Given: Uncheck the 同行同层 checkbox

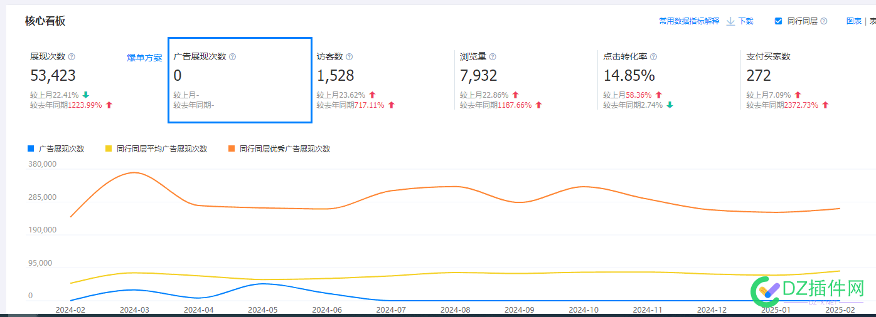Looking at the screenshot, I should (779, 21).
